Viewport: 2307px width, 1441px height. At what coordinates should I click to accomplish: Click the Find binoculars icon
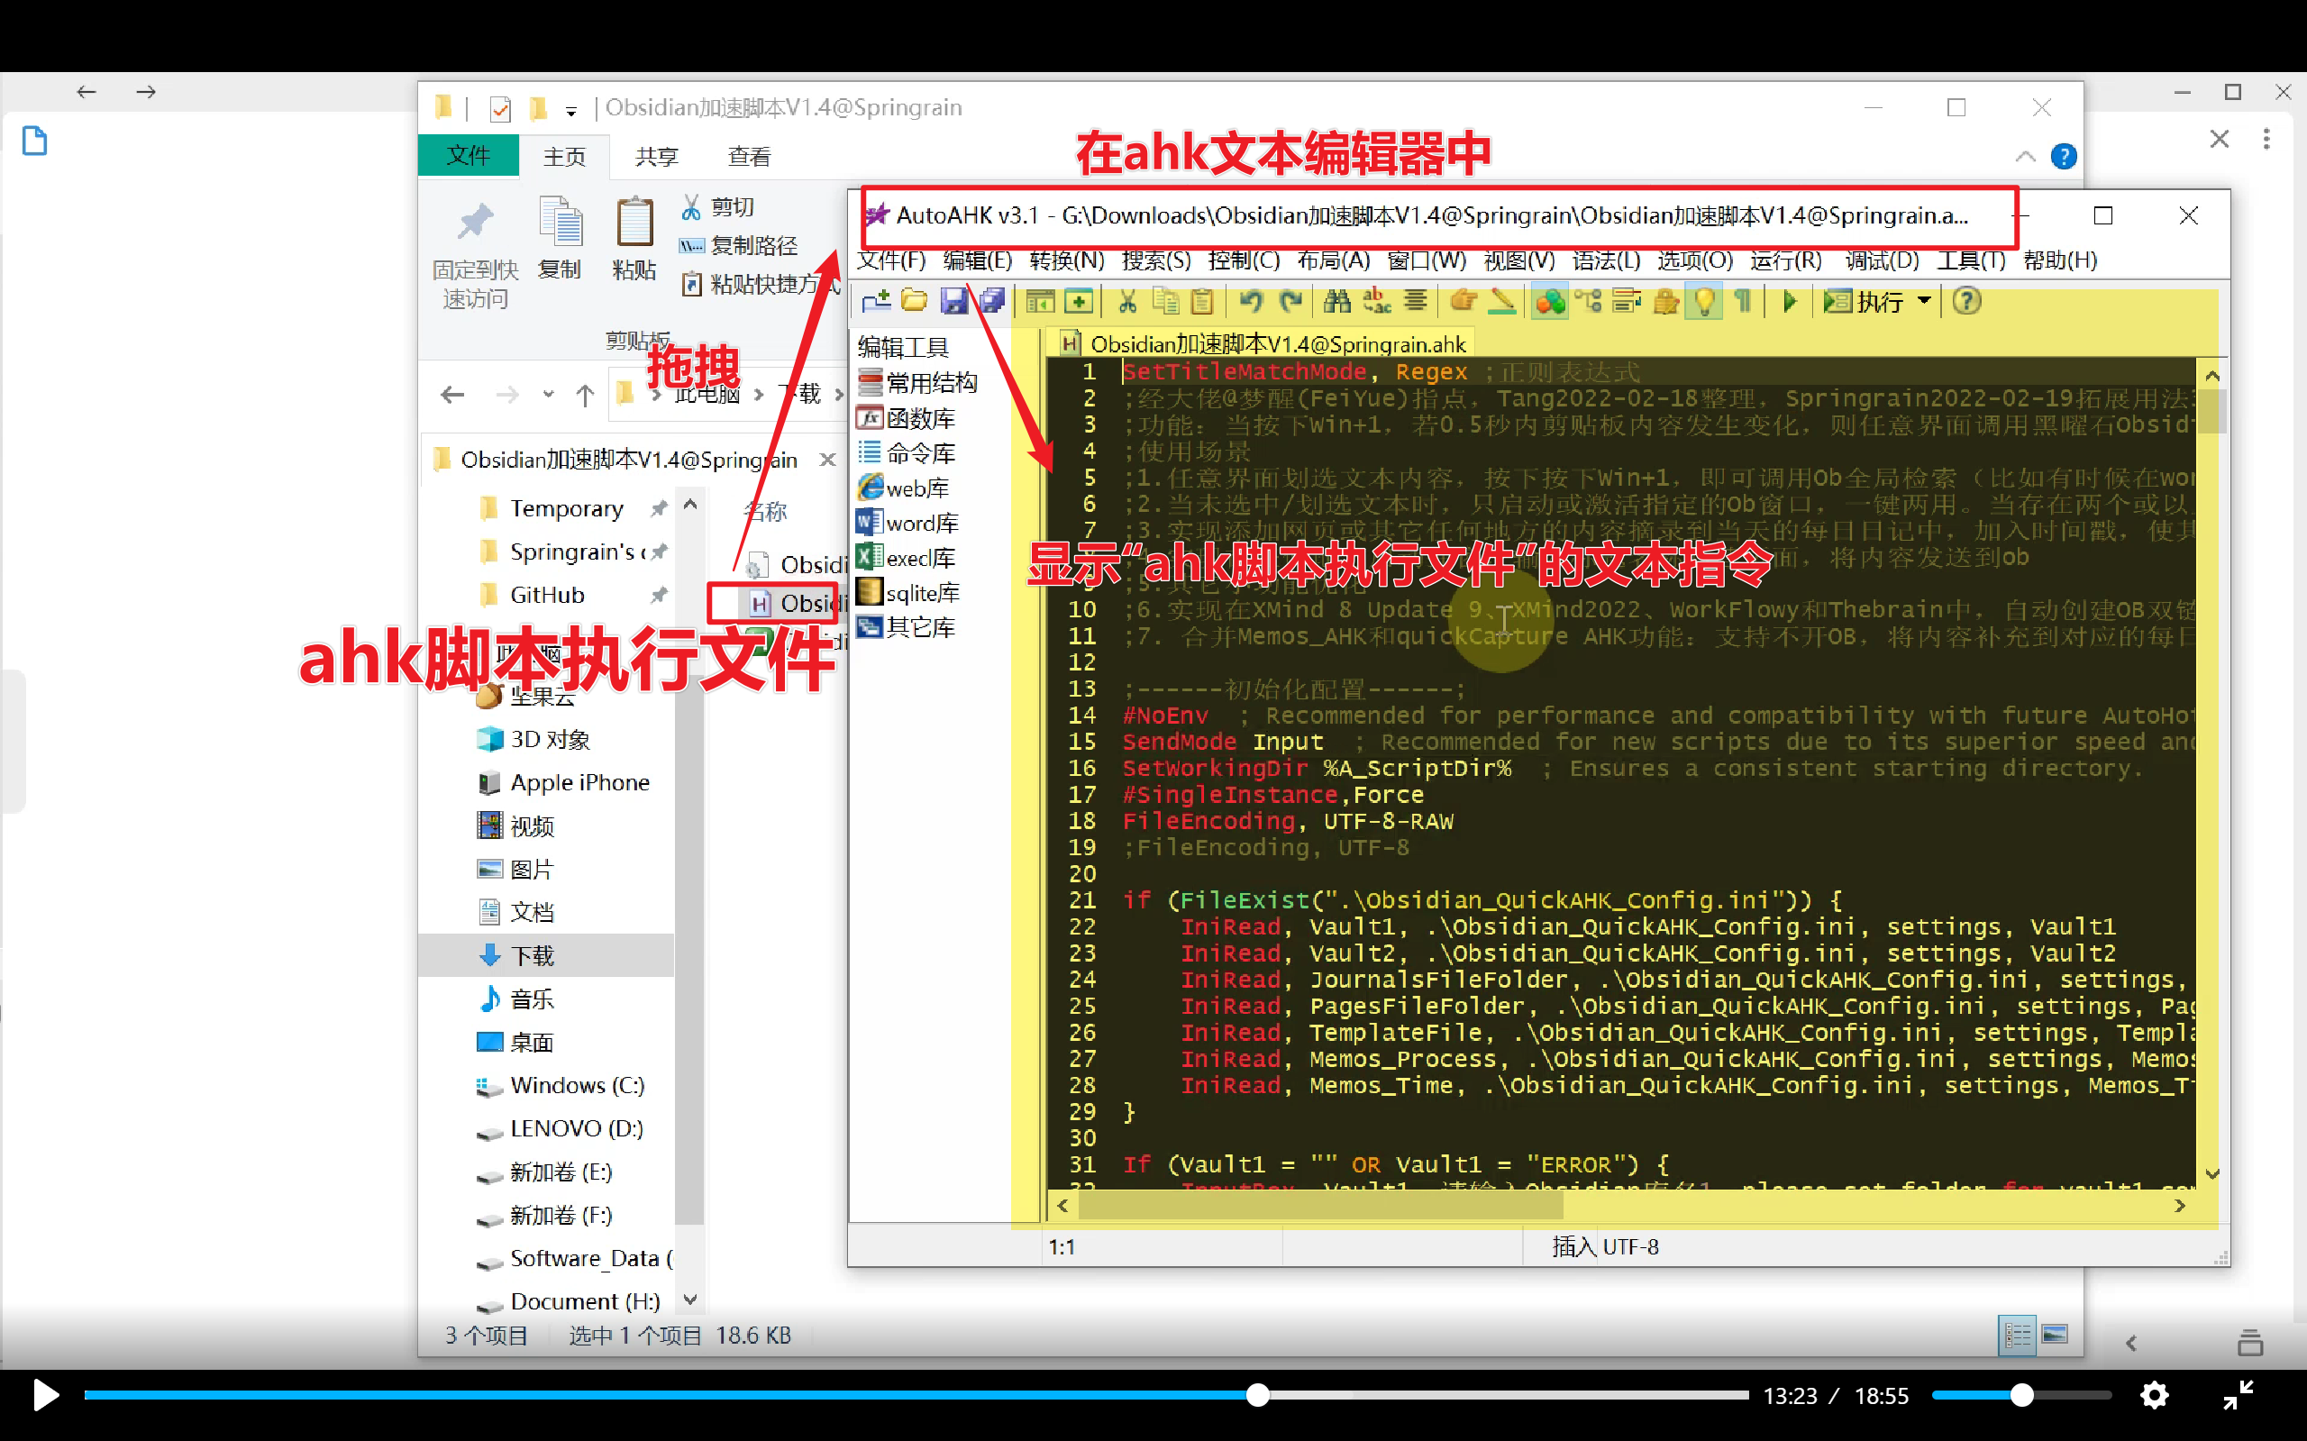pyautogui.click(x=1337, y=302)
